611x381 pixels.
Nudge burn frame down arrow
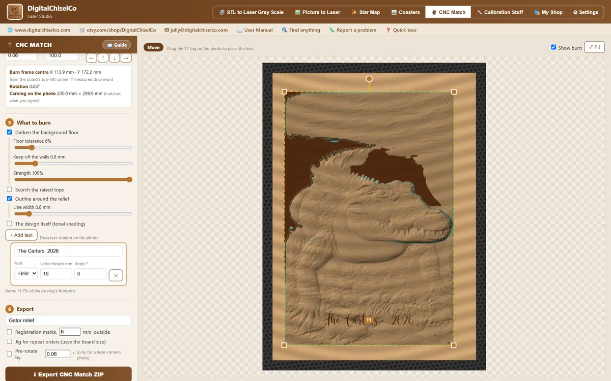pyautogui.click(x=115, y=58)
